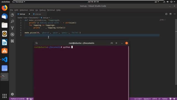The height and width of the screenshot is (100, 177).
Task: Split the editor to the right
Action: (x=170, y=14)
